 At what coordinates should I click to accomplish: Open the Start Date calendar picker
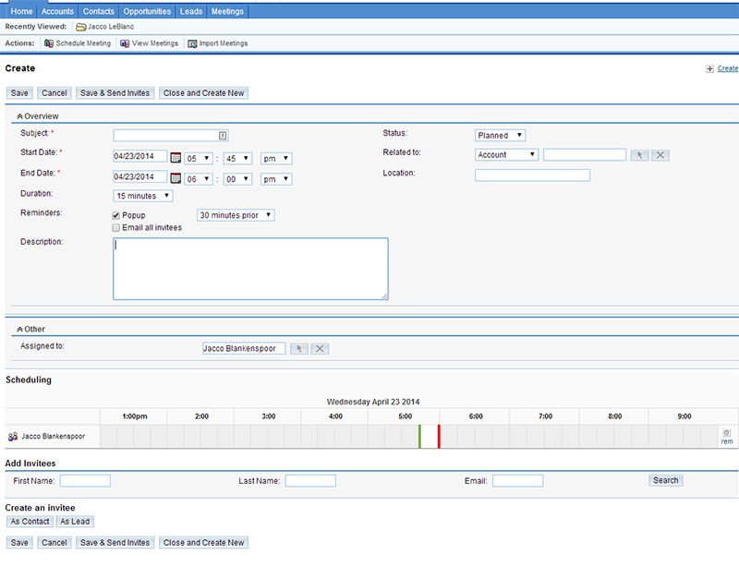pos(176,157)
